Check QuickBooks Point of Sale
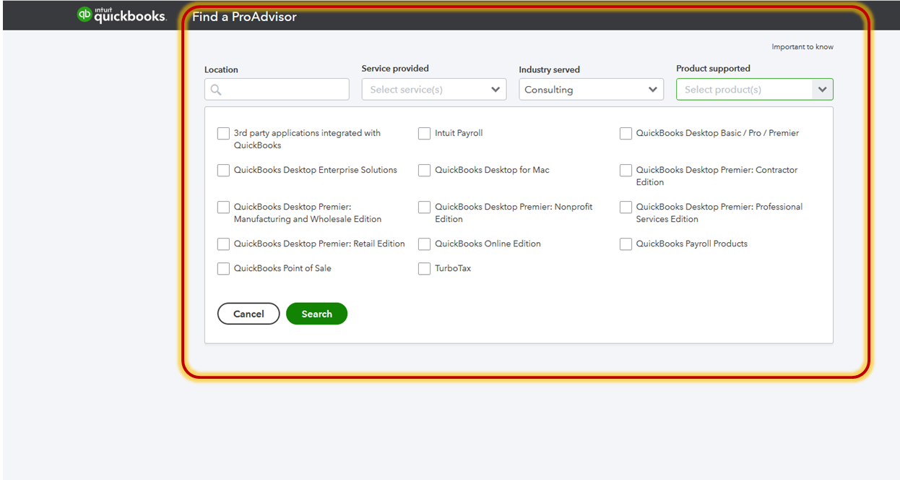 point(224,269)
